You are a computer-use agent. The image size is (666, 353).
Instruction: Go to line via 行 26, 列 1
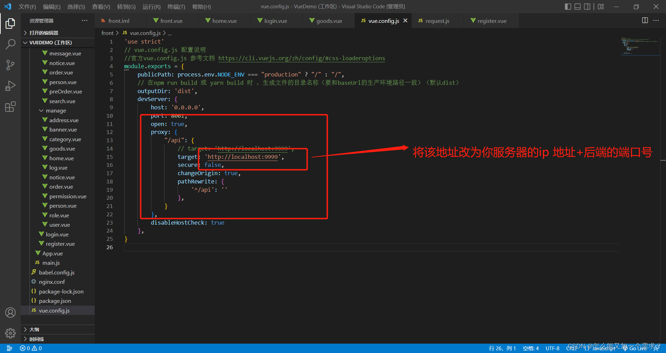[502, 348]
